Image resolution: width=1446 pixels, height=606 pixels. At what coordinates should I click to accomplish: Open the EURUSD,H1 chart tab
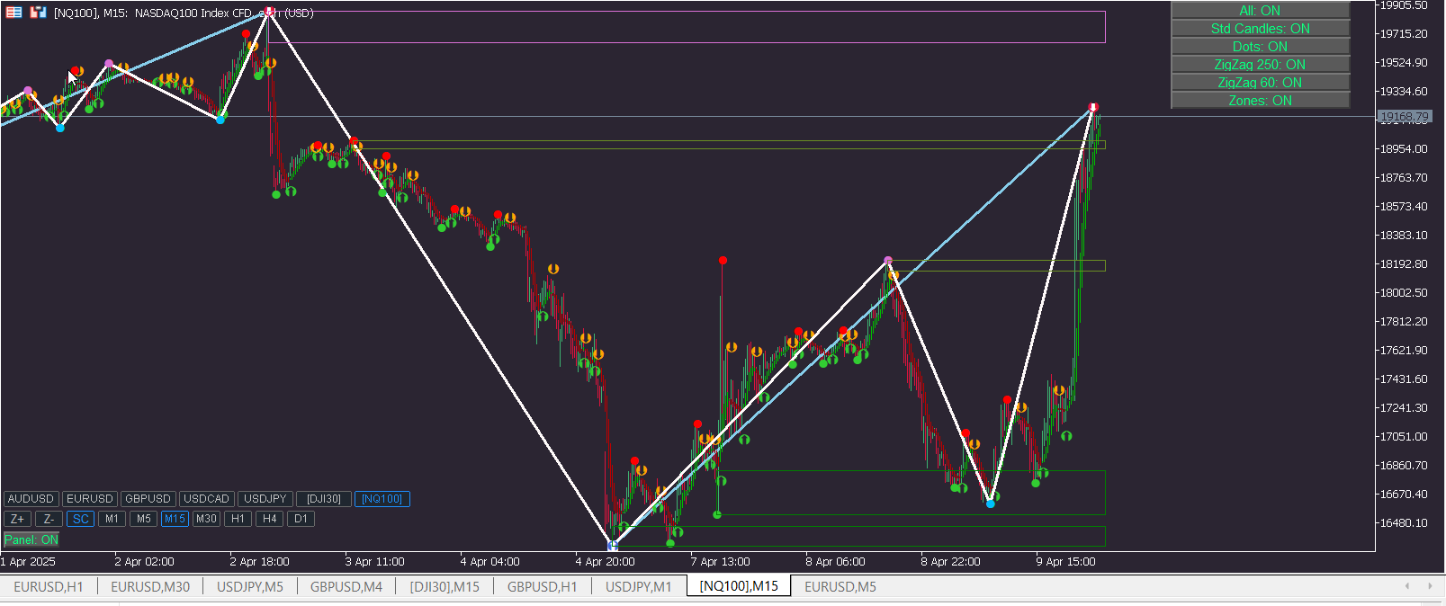coord(49,586)
